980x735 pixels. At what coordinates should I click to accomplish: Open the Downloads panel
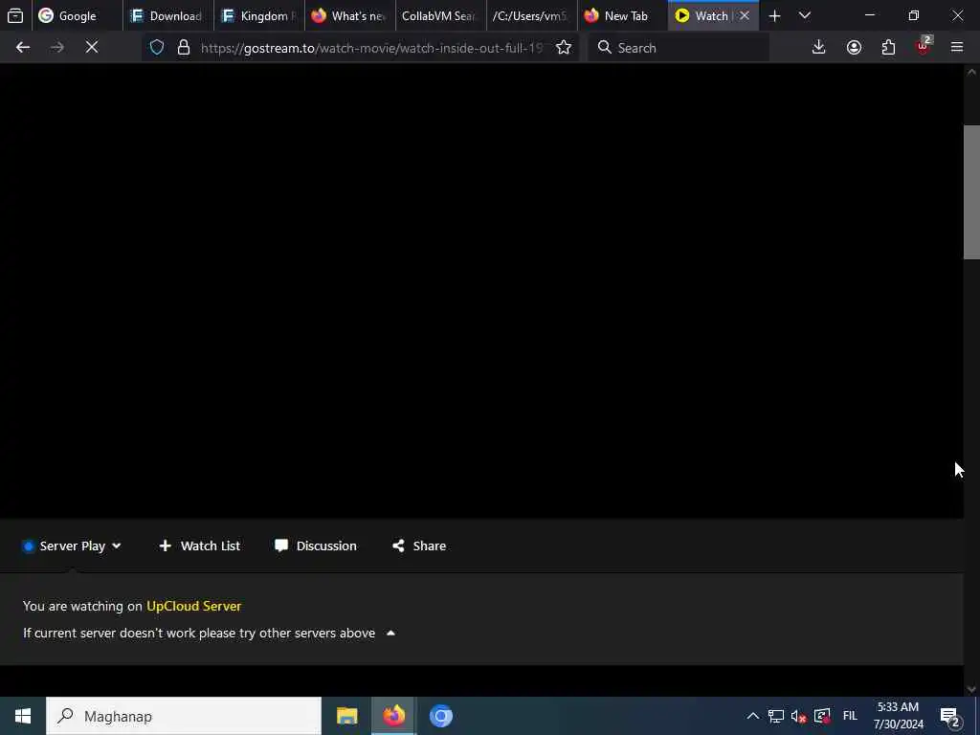[x=819, y=48]
